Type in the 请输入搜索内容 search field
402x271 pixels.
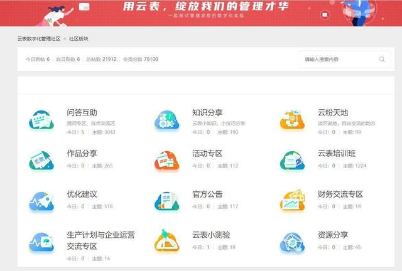tap(339, 60)
